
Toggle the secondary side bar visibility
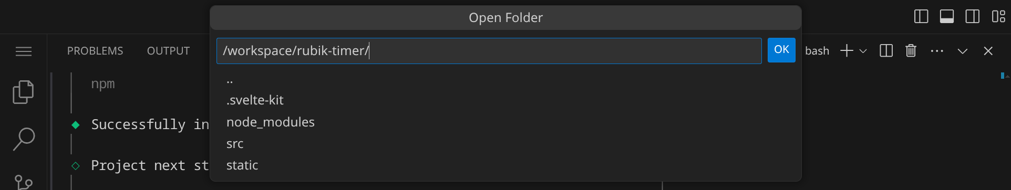973,16
